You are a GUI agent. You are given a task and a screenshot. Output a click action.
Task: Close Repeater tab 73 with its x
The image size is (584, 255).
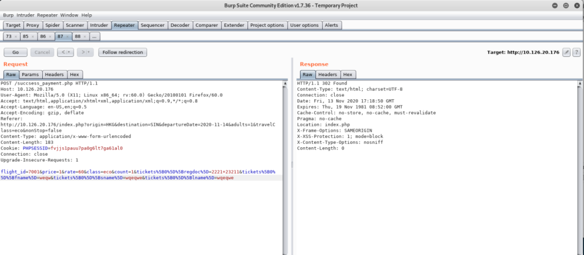15,37
